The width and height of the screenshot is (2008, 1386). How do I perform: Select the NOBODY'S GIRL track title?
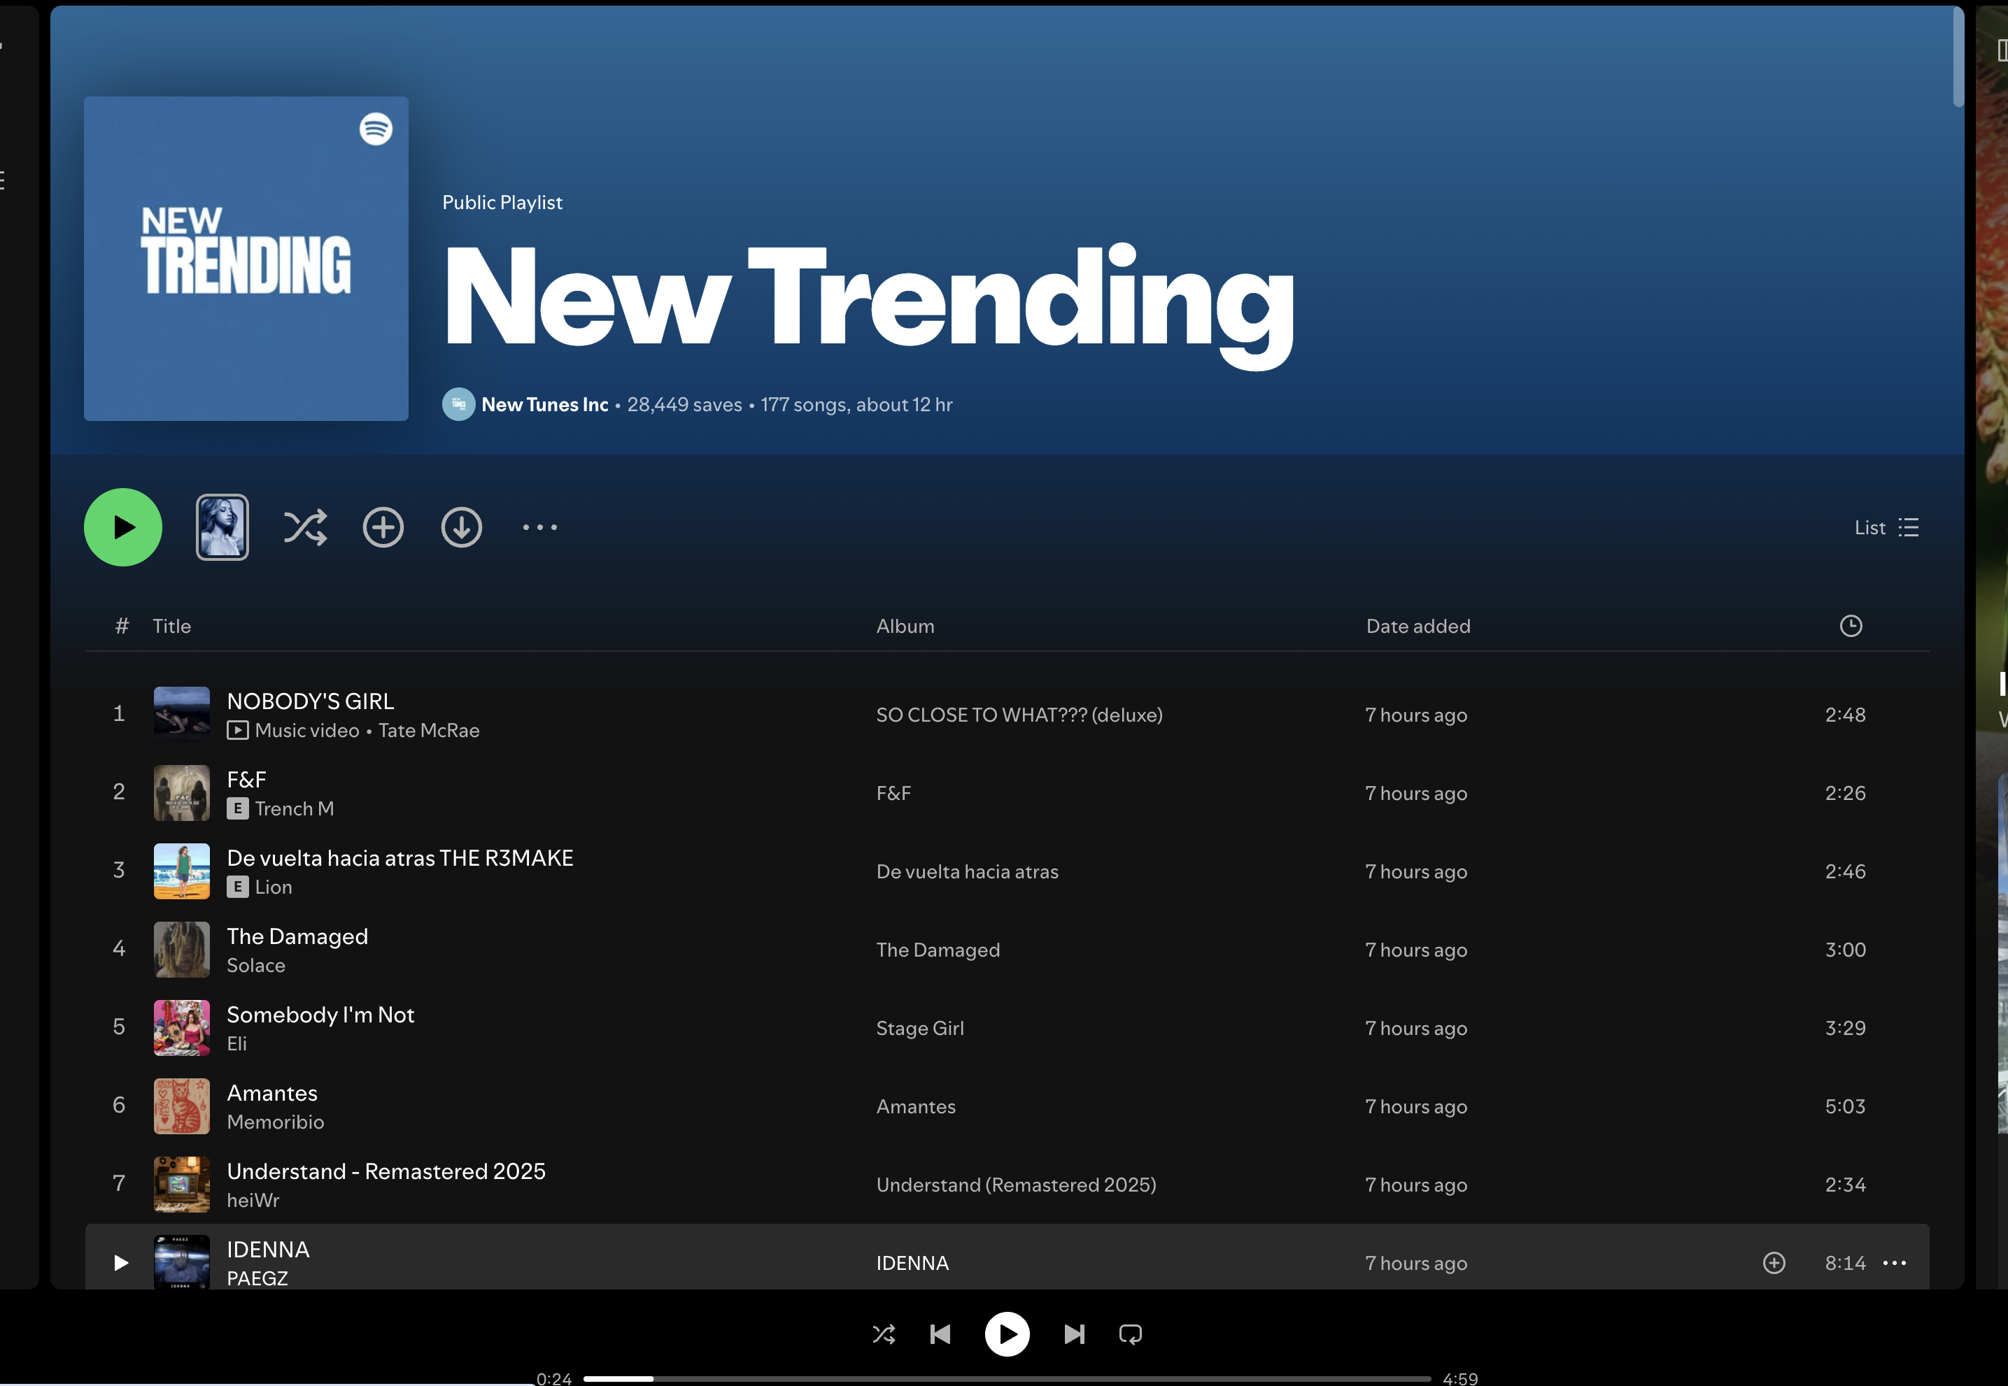pyautogui.click(x=310, y=701)
